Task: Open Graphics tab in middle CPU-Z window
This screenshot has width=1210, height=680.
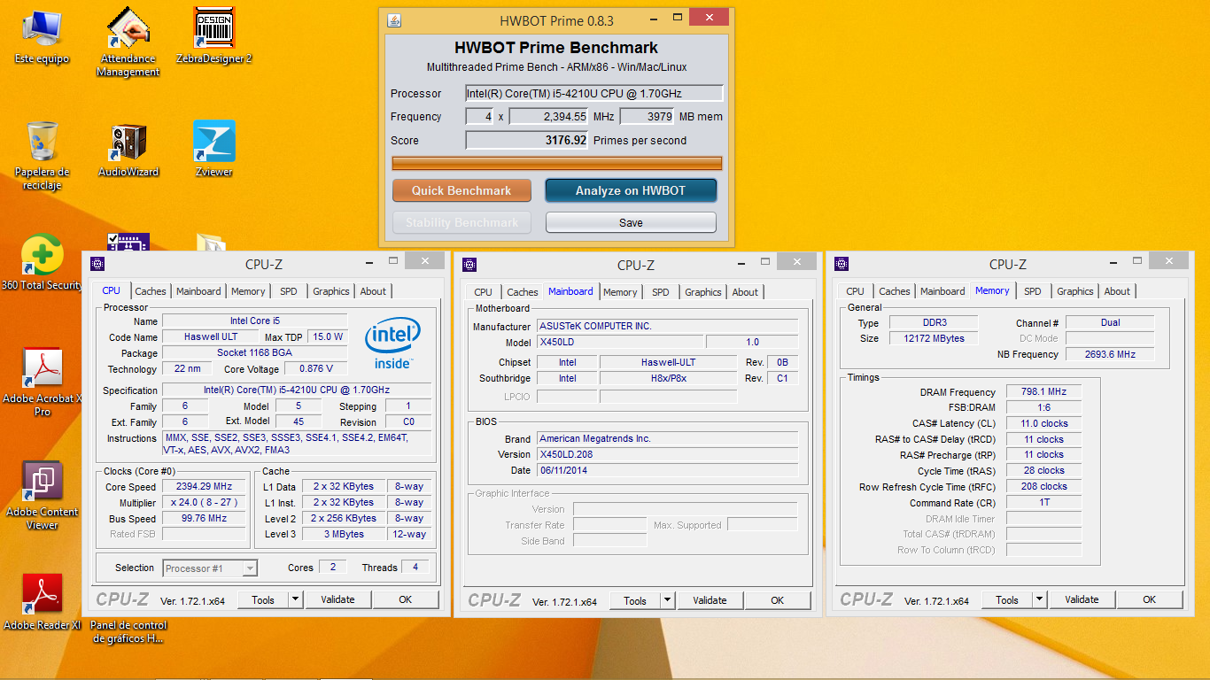Action: [x=703, y=292]
